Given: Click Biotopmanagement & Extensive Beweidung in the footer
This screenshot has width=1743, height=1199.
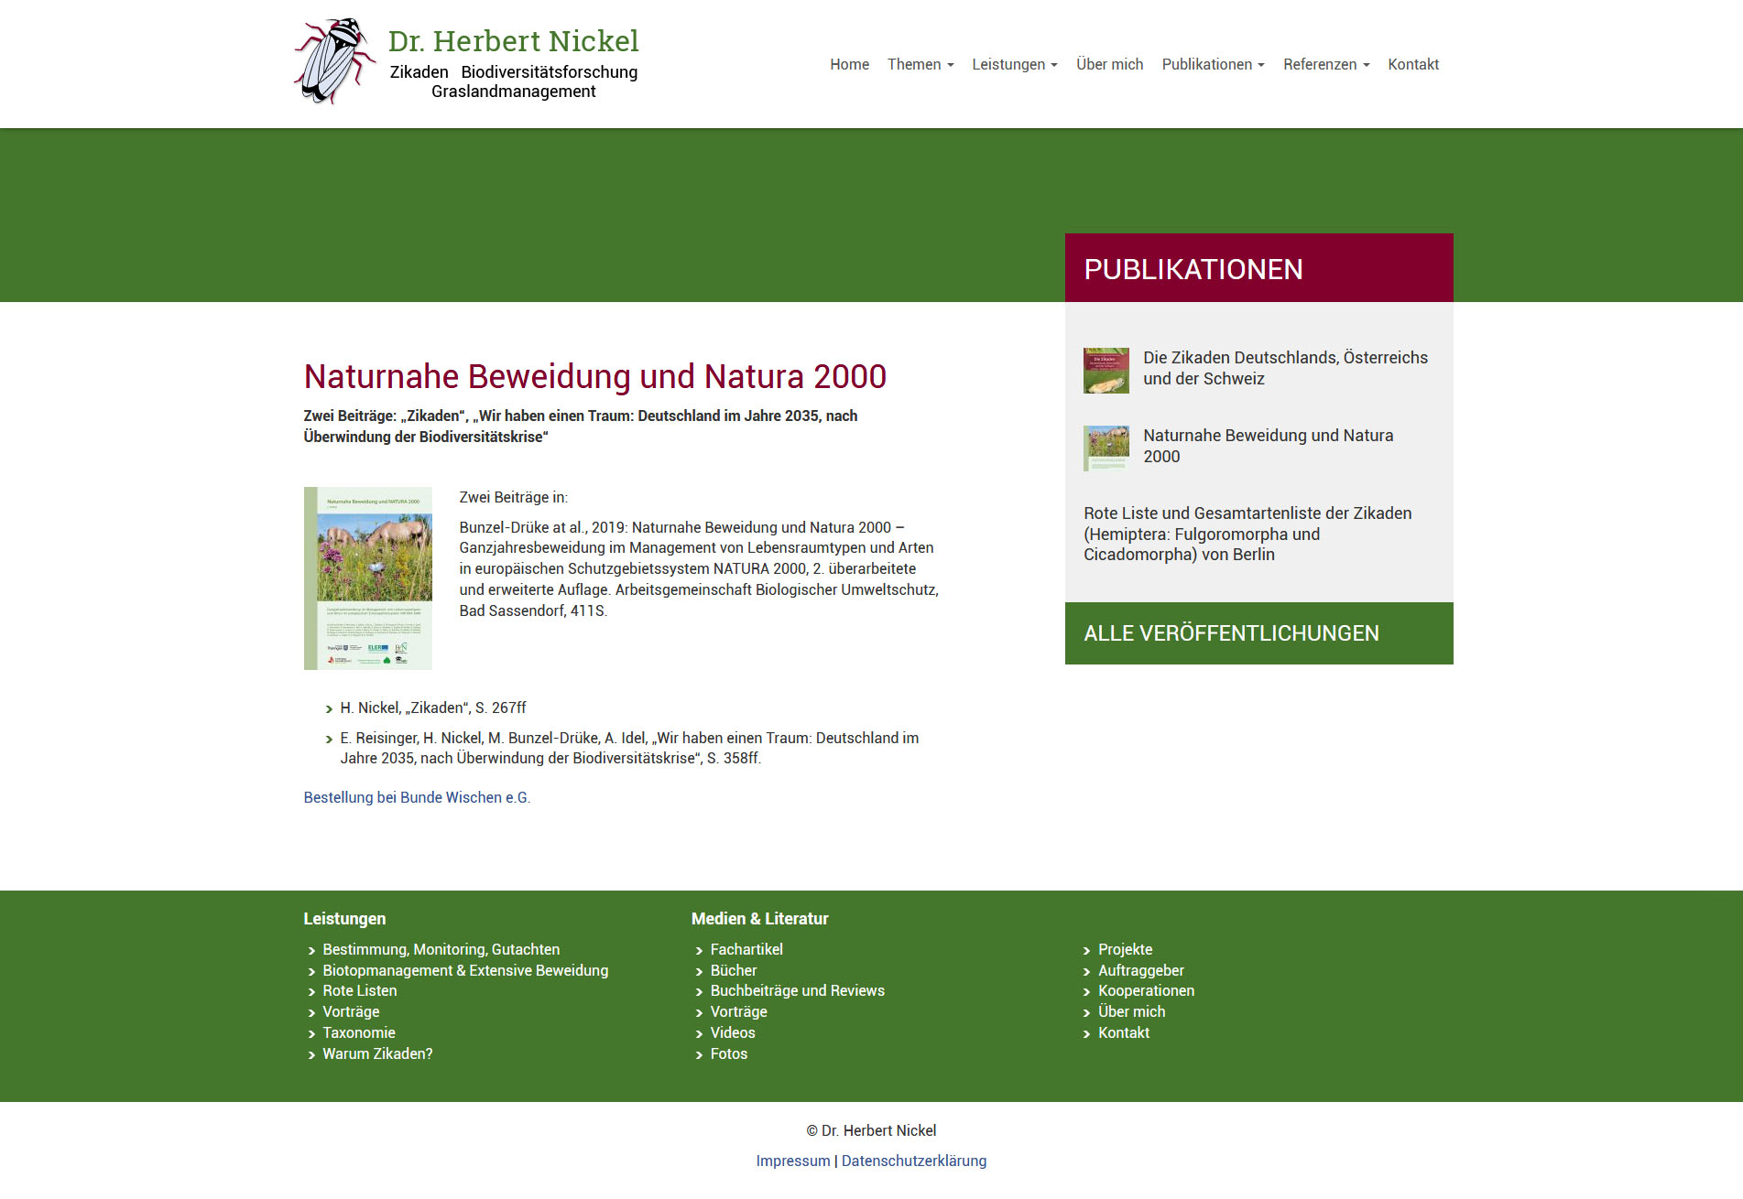Looking at the screenshot, I should pyautogui.click(x=464, y=970).
